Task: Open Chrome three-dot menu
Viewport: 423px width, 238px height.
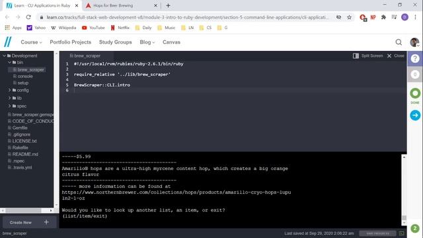Action: tap(415, 17)
